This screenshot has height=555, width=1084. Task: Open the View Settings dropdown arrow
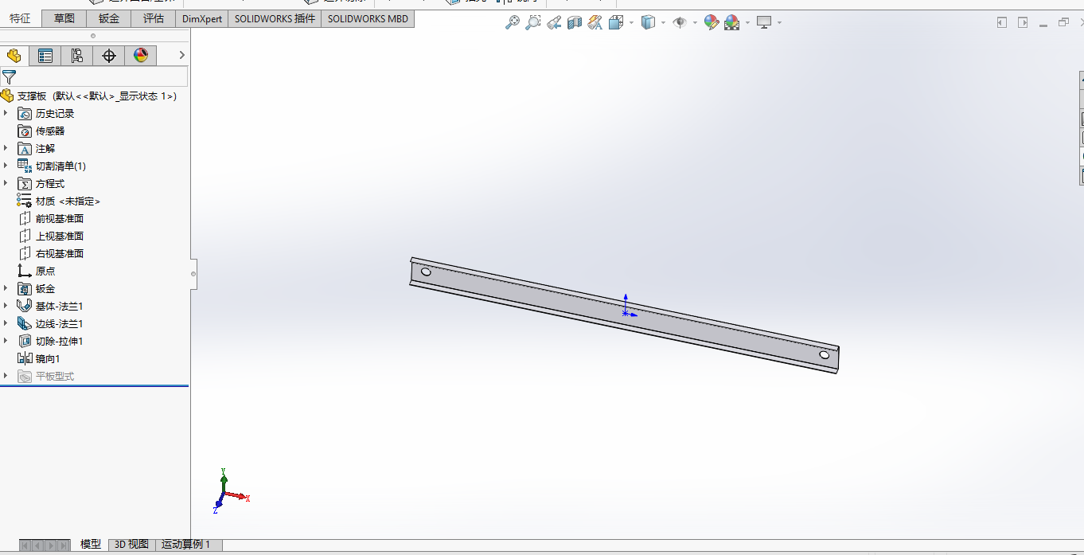point(779,22)
